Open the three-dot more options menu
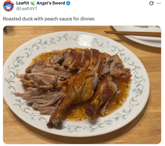 159,3
